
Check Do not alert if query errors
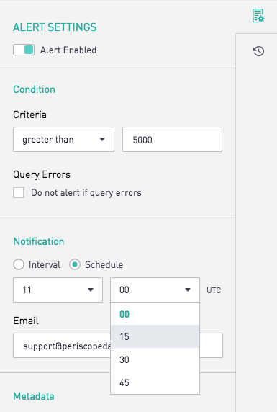coord(19,192)
